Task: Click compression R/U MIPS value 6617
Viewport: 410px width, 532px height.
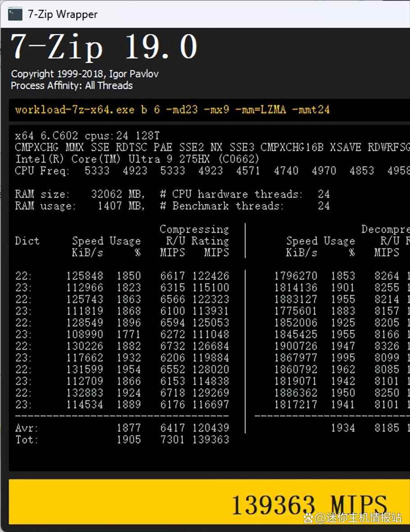Action: click(x=172, y=276)
